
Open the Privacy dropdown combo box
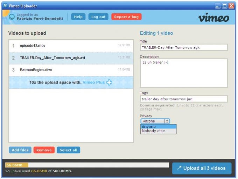point(155,121)
